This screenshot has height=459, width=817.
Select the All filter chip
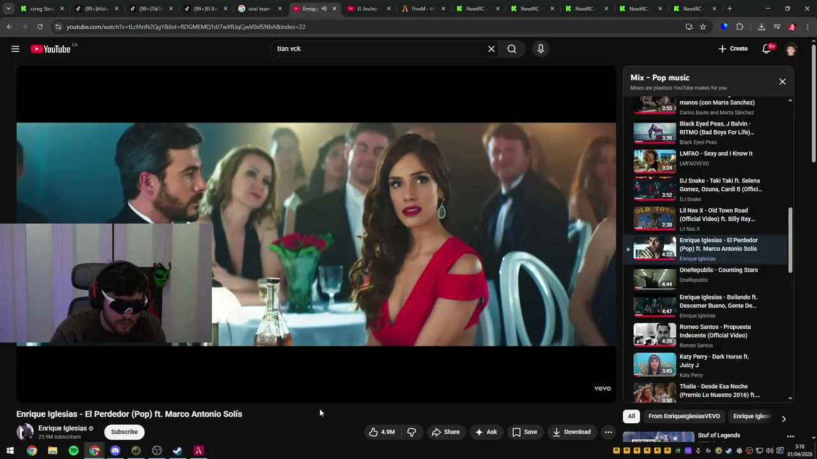point(631,416)
